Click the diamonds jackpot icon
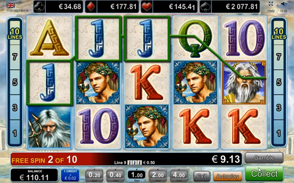The image size is (294, 183). tap(91, 7)
